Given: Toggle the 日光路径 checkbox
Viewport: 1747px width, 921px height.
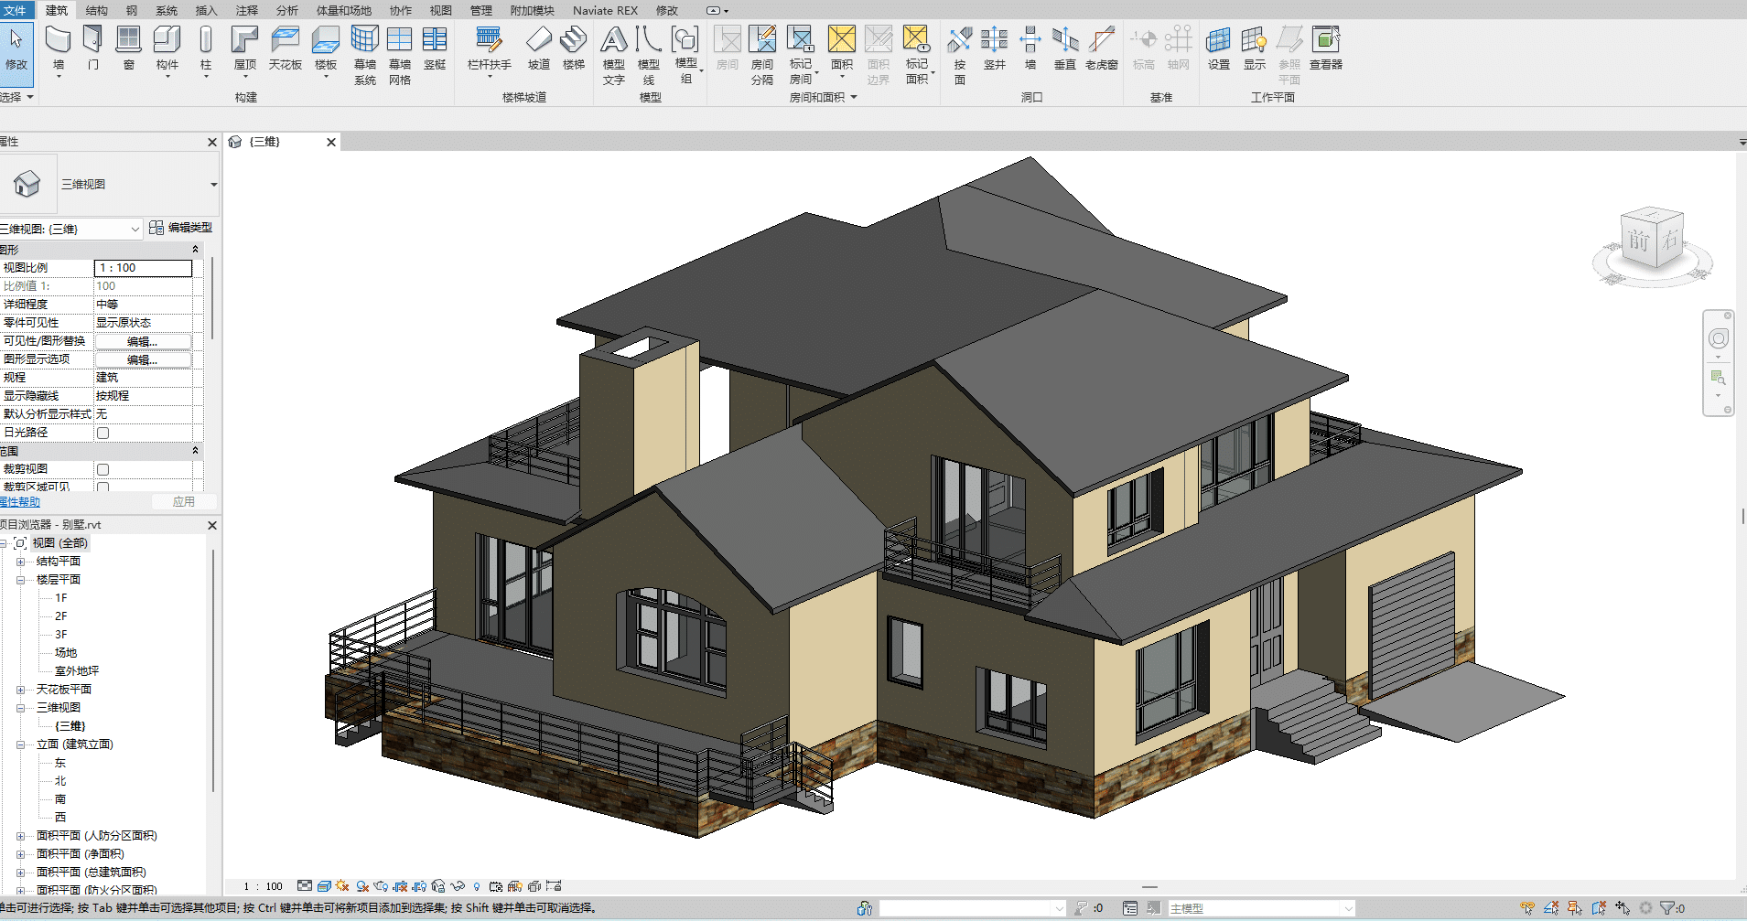Looking at the screenshot, I should (x=103, y=433).
